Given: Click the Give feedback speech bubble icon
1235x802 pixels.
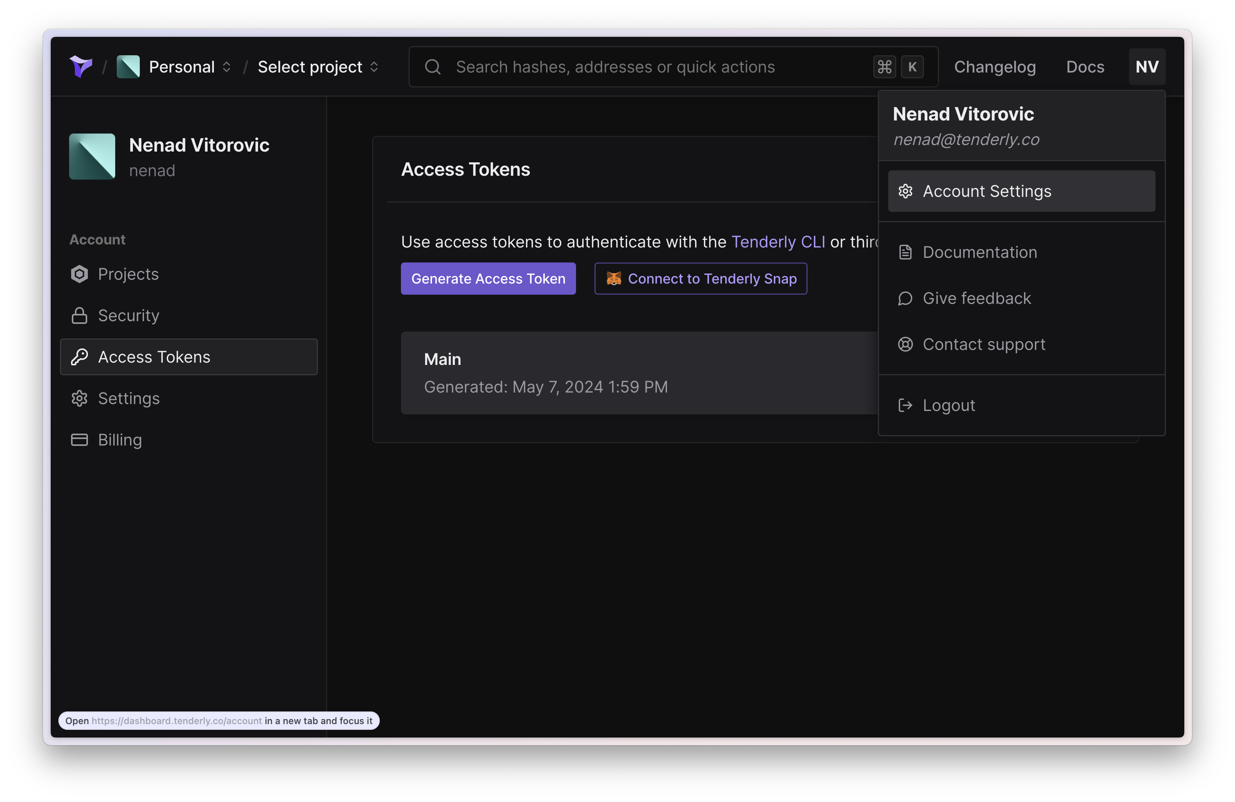Looking at the screenshot, I should tap(906, 298).
